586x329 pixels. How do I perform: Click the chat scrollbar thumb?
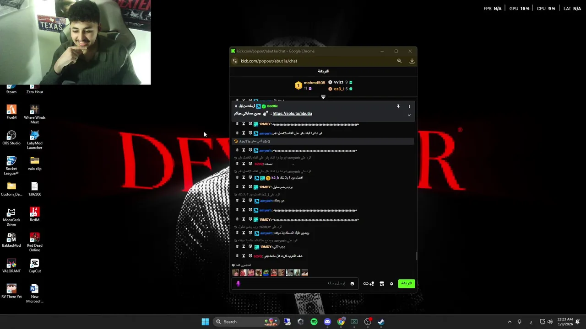(417, 256)
